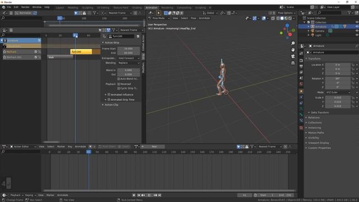Toggle camera view icon in viewport

[293, 56]
